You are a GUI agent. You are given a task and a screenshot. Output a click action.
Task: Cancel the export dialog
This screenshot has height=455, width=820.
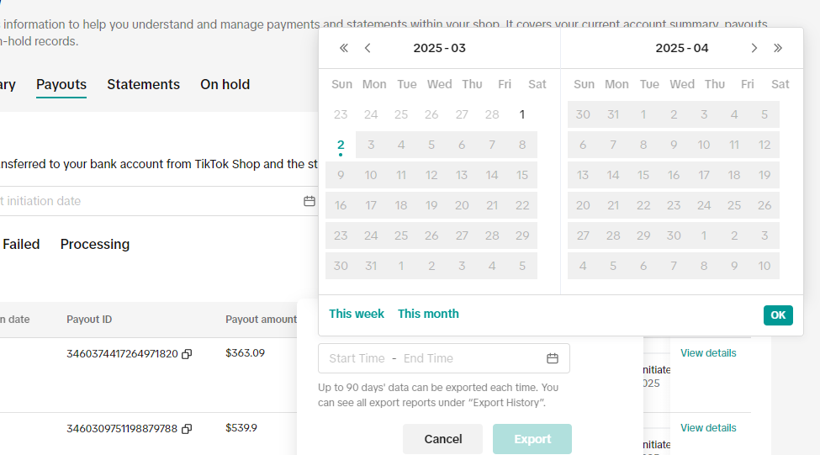tap(442, 439)
